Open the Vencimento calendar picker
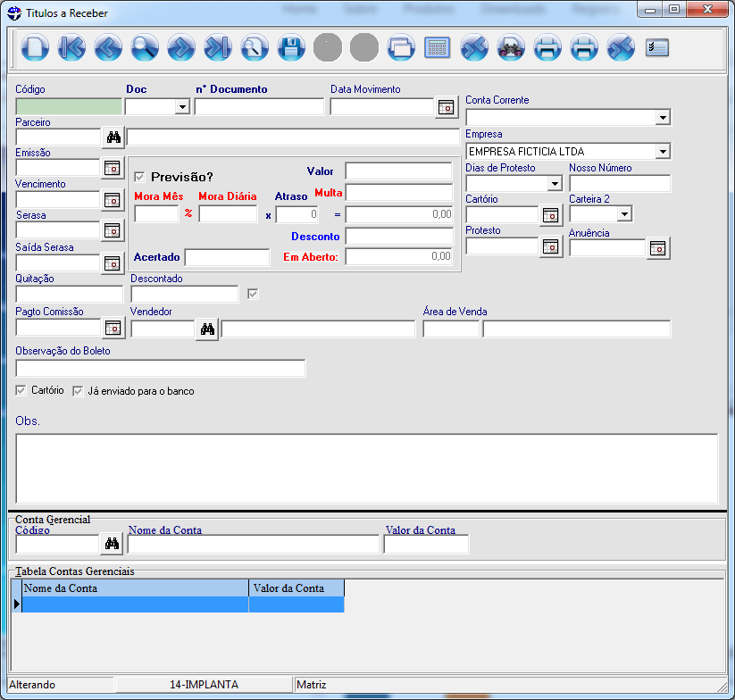 112,200
